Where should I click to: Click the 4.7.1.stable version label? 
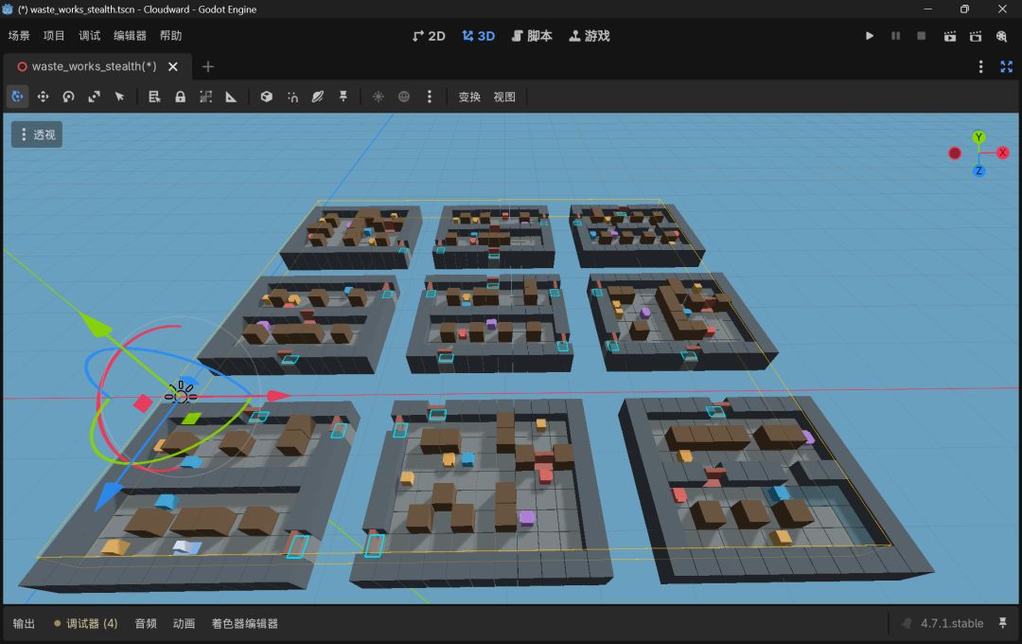tap(952, 624)
